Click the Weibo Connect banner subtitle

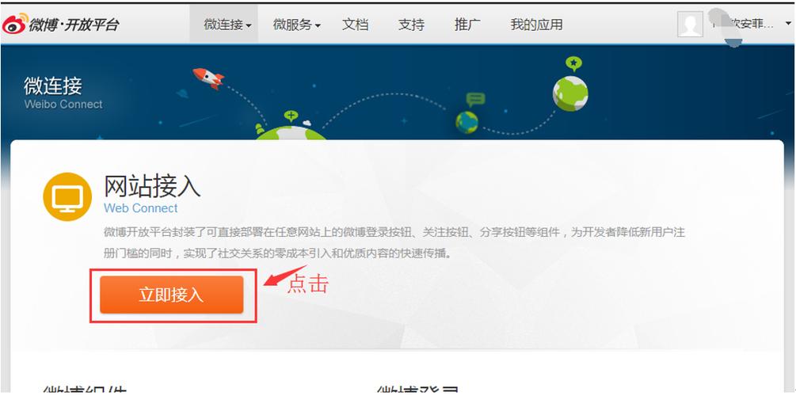click(x=63, y=105)
